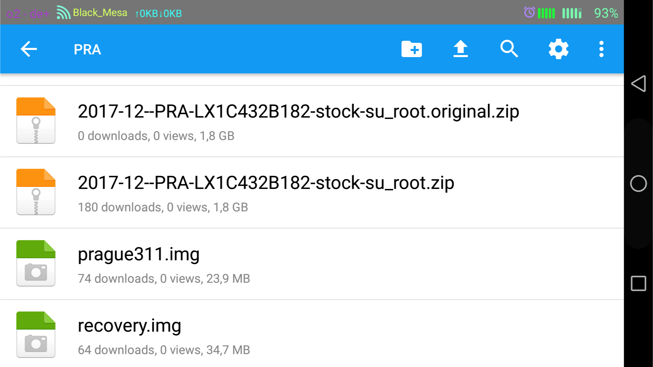The height and width of the screenshot is (367, 653).
Task: Tap the zip icon of stock-su_root.zip
Action: [x=36, y=192]
